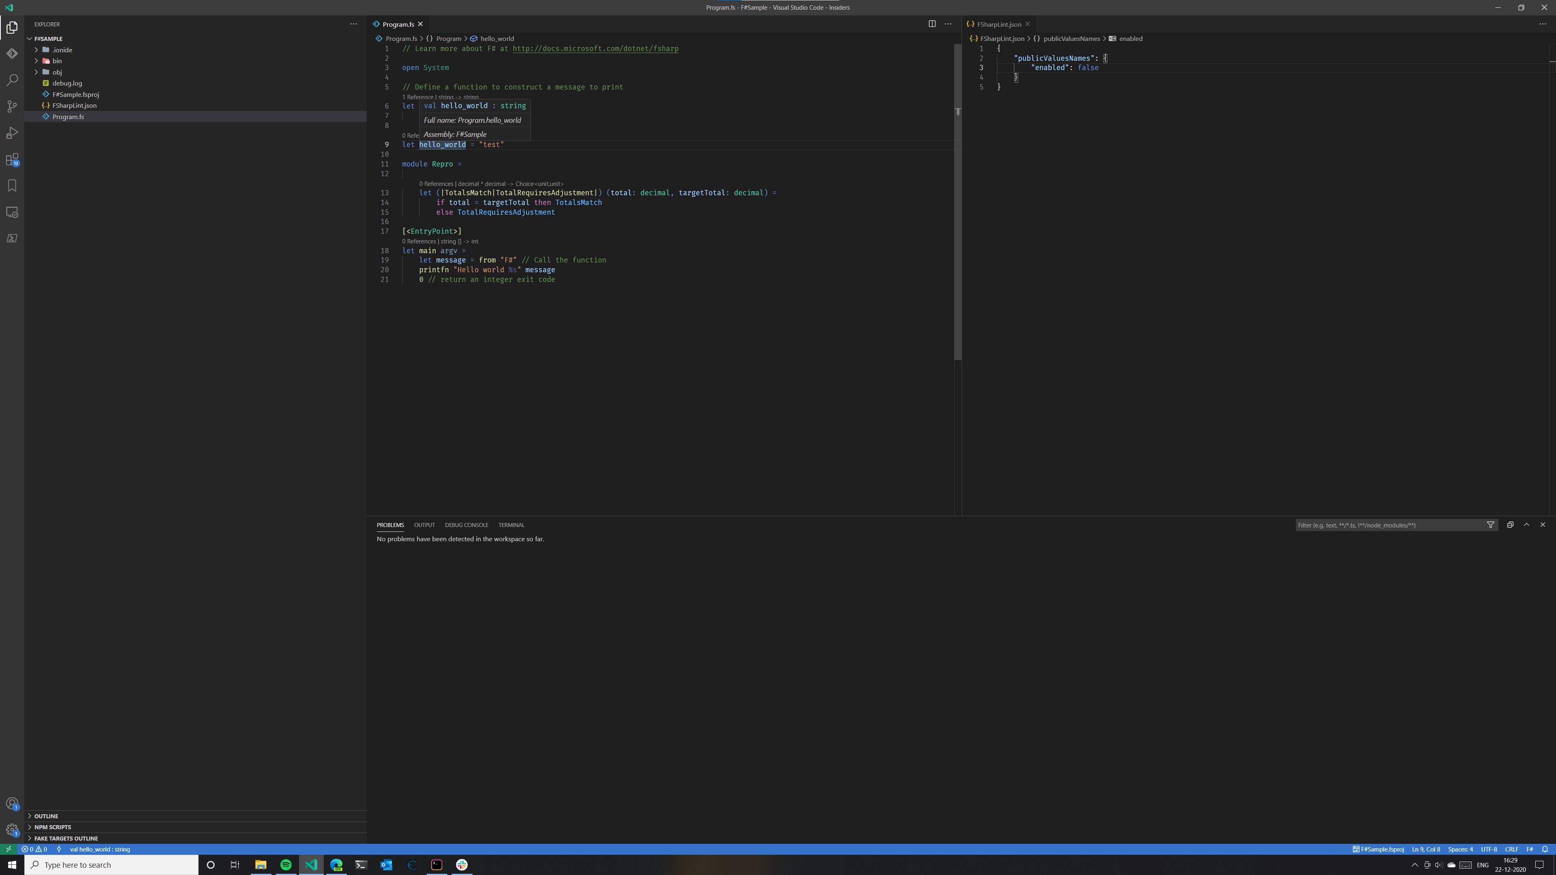
Task: Toggle the Problems panel filter funnel
Action: 1491,525
